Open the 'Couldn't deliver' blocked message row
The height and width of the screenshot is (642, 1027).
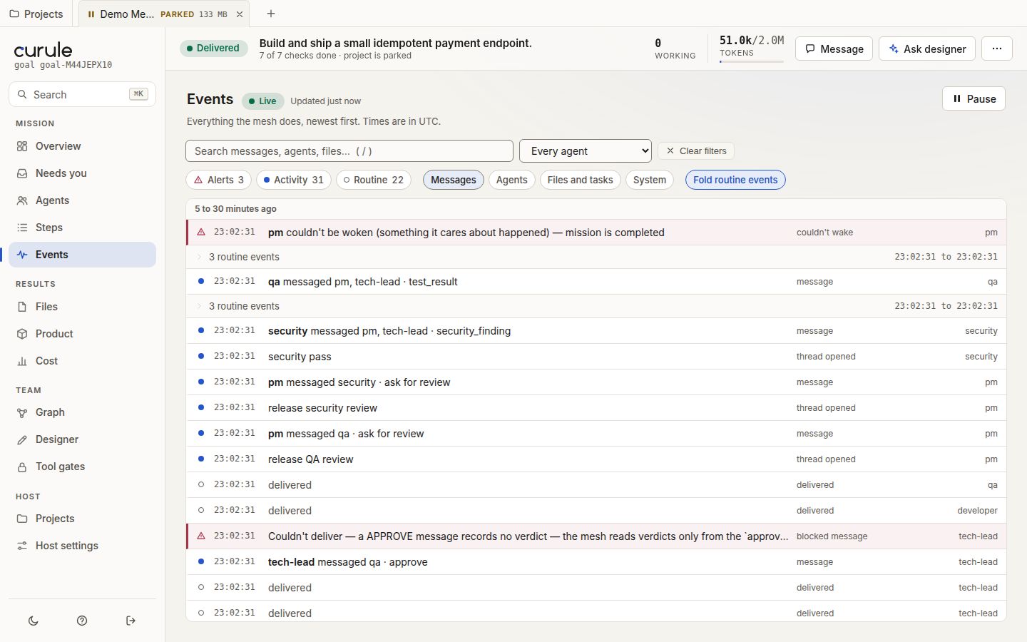pyautogui.click(x=596, y=536)
